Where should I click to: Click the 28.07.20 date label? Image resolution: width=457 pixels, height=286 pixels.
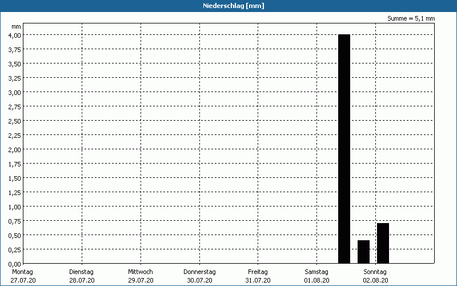82,280
